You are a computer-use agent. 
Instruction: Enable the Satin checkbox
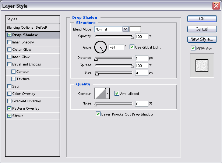[9, 86]
